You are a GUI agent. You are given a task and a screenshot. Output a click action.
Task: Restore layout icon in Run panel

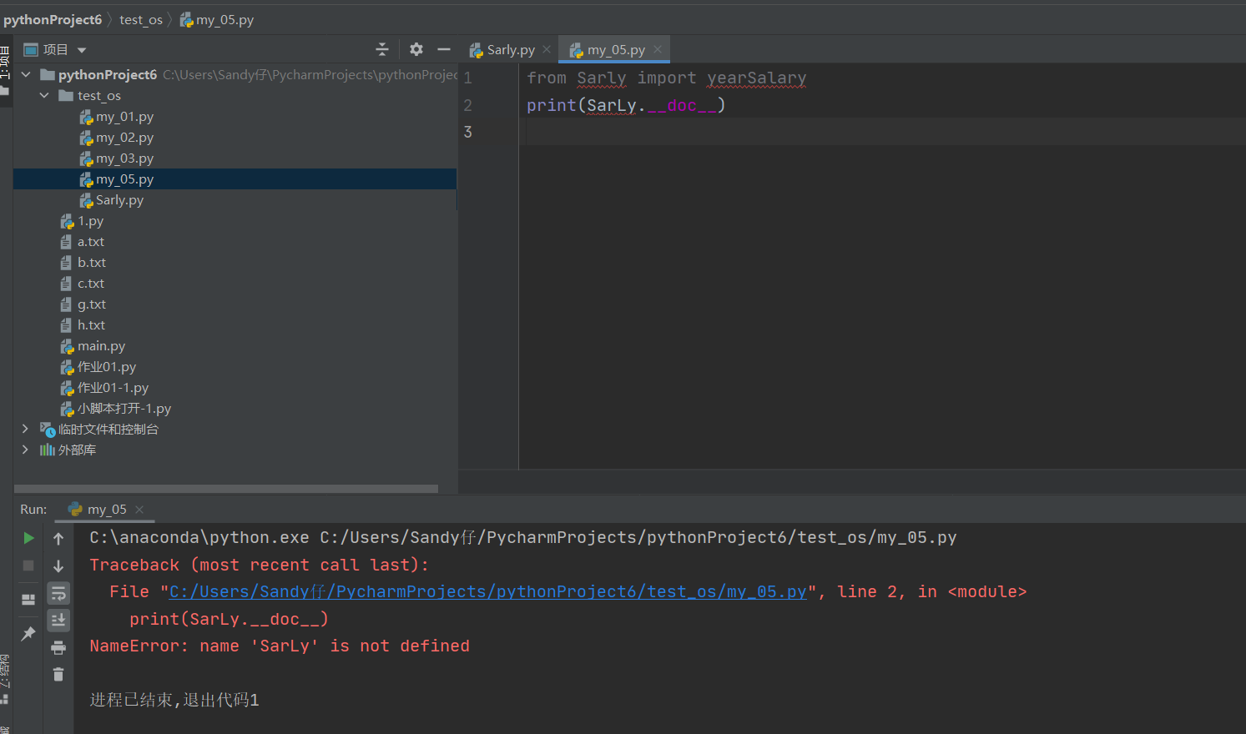point(28,599)
